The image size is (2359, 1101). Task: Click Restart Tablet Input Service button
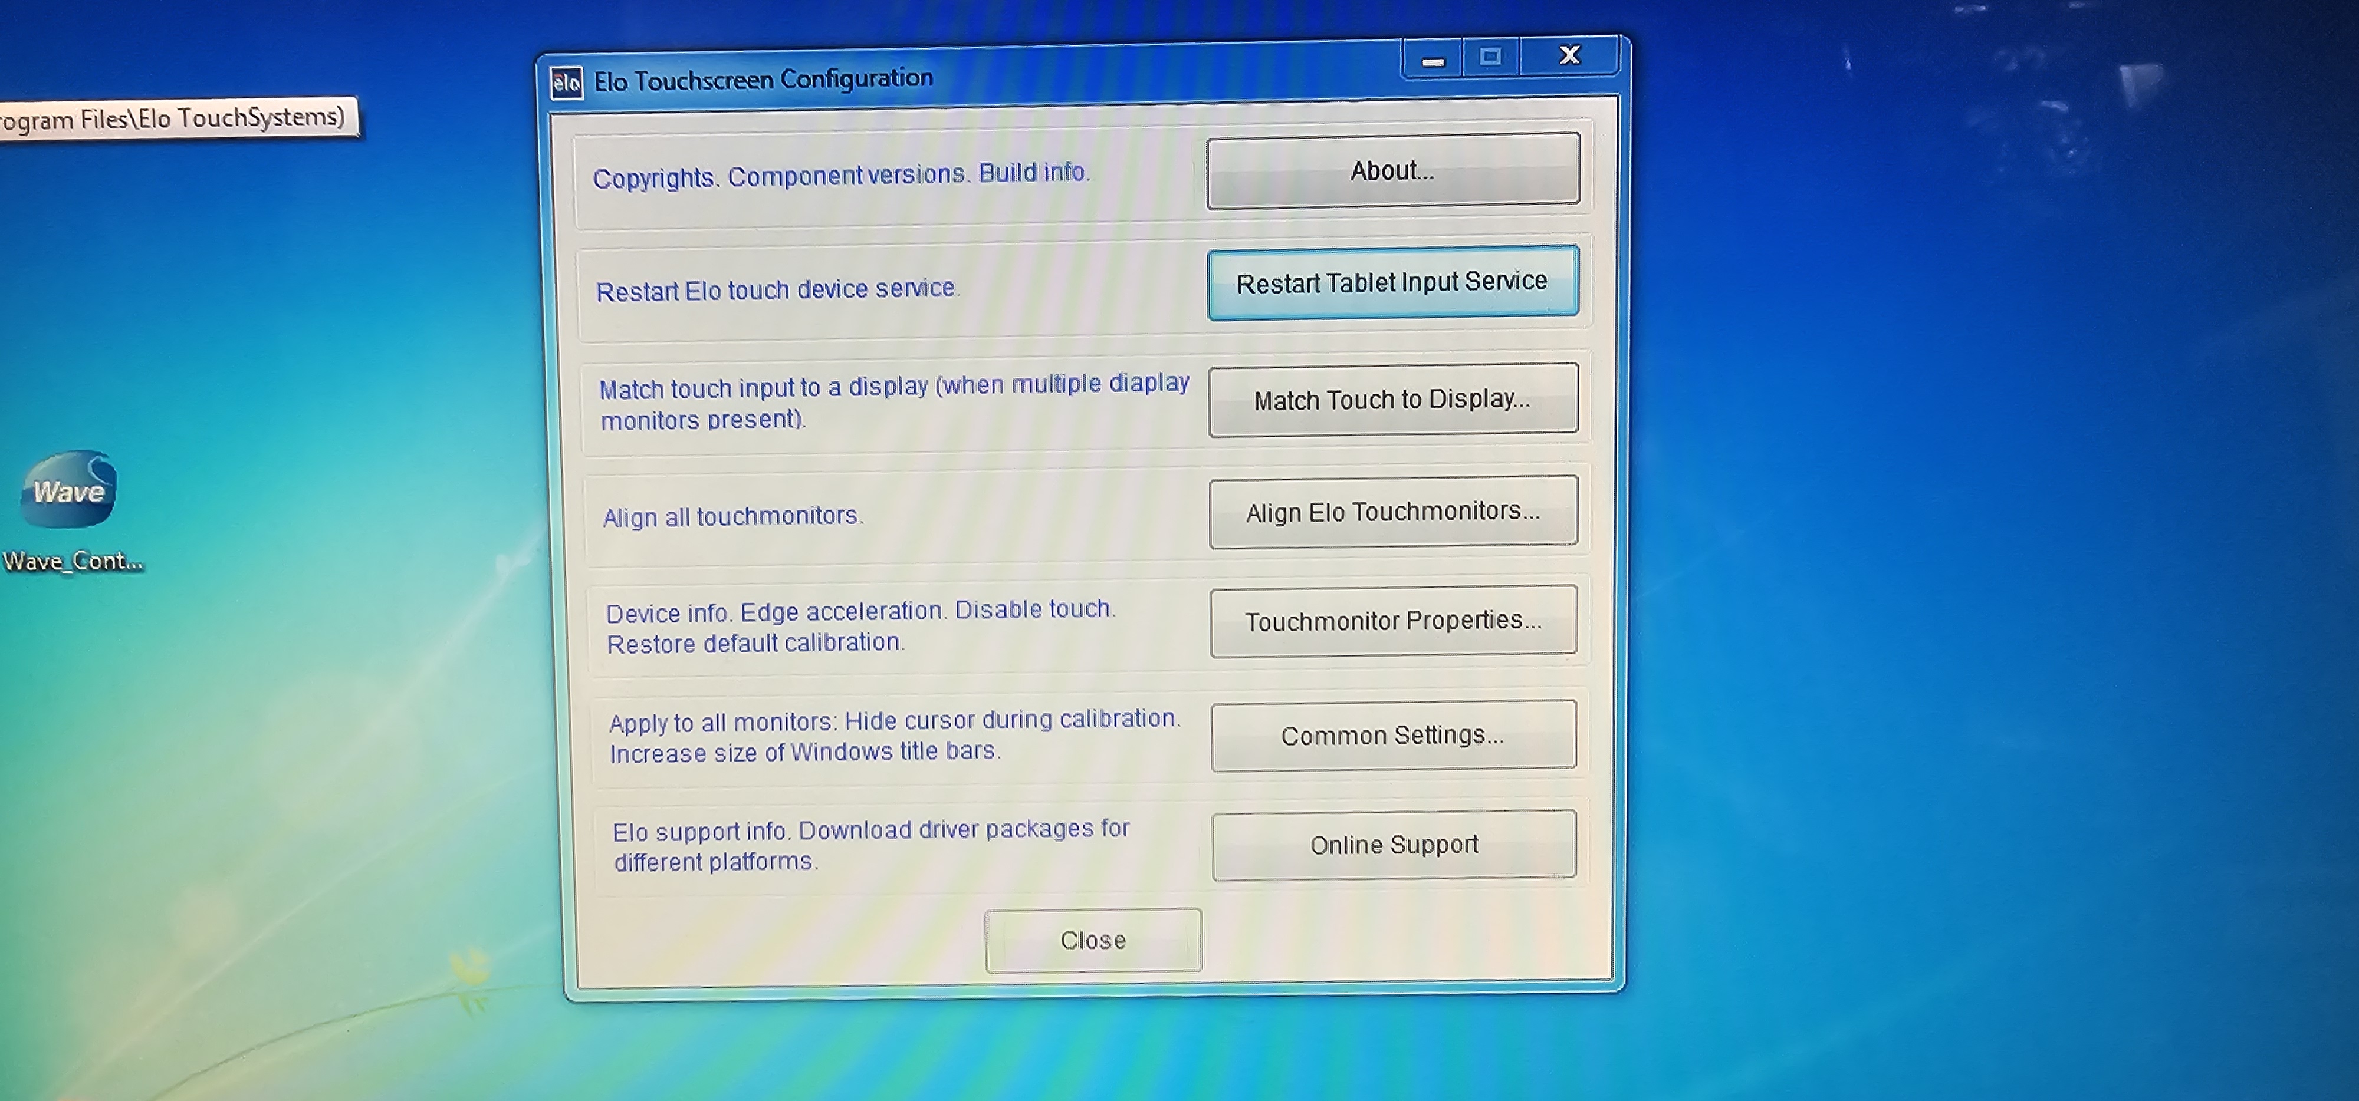(x=1393, y=283)
